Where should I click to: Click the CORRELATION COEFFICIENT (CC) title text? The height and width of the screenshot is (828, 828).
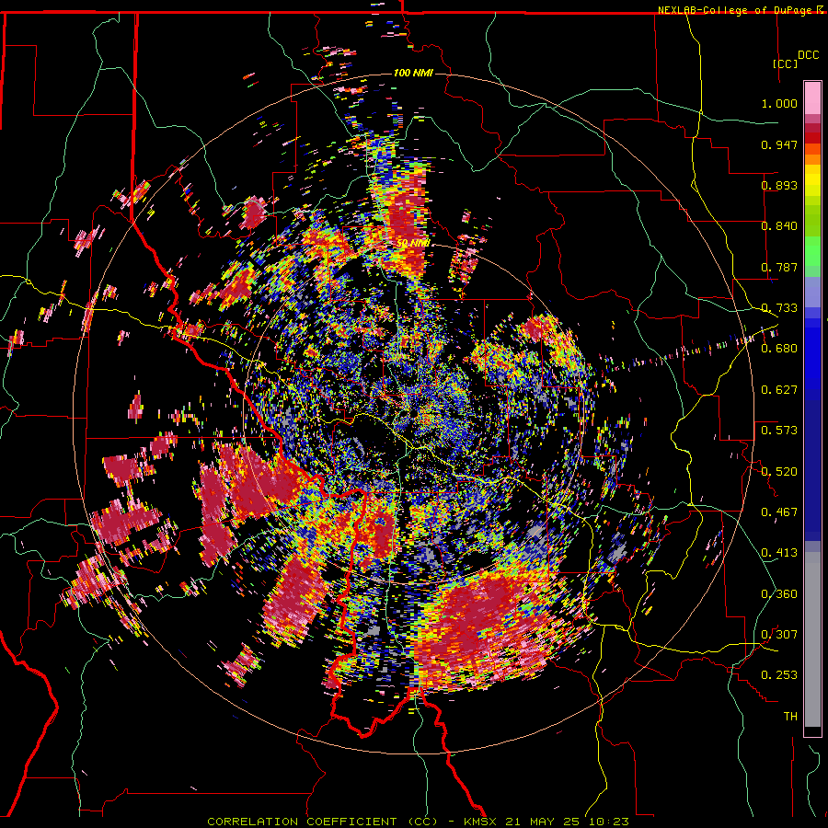coord(322,822)
